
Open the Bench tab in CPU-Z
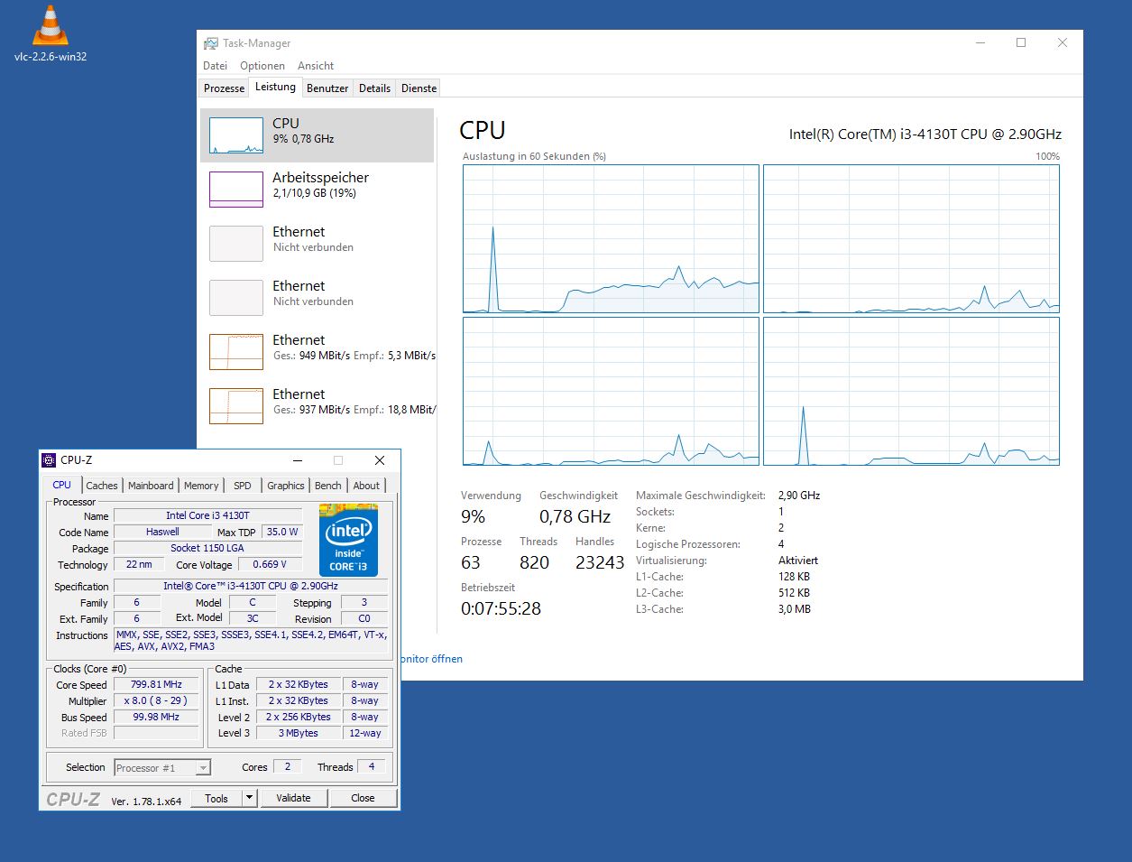[328, 486]
